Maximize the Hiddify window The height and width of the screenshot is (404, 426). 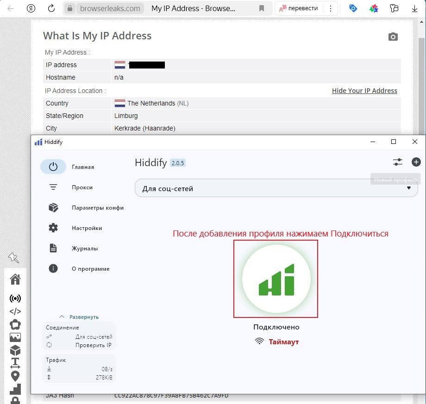point(394,142)
